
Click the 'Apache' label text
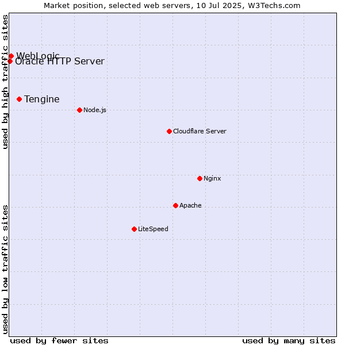[190, 205]
